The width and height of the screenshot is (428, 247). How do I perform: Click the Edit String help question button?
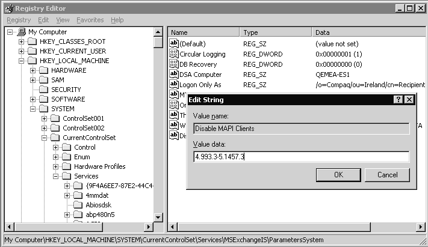pyautogui.click(x=399, y=100)
